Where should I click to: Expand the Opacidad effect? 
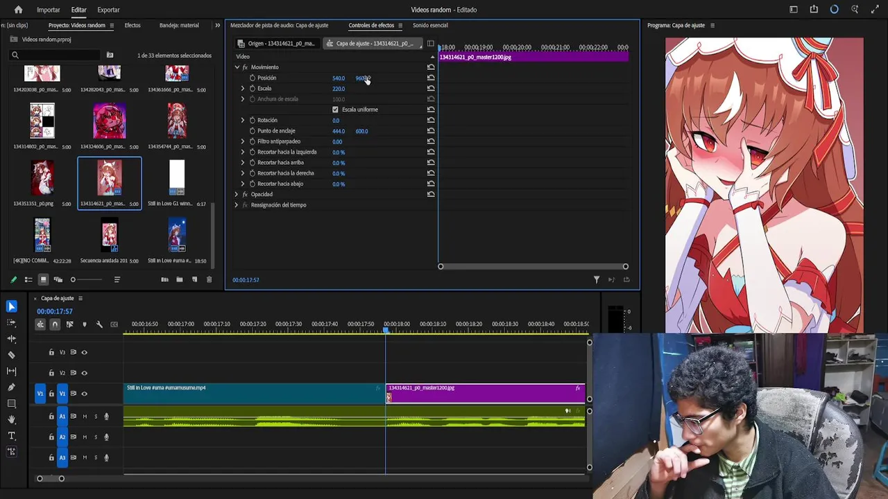237,194
